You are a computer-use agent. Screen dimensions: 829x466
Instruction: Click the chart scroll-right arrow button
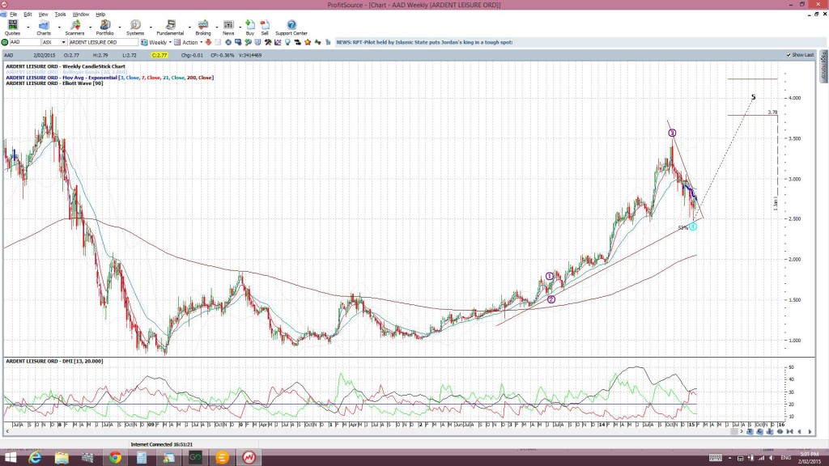810,432
